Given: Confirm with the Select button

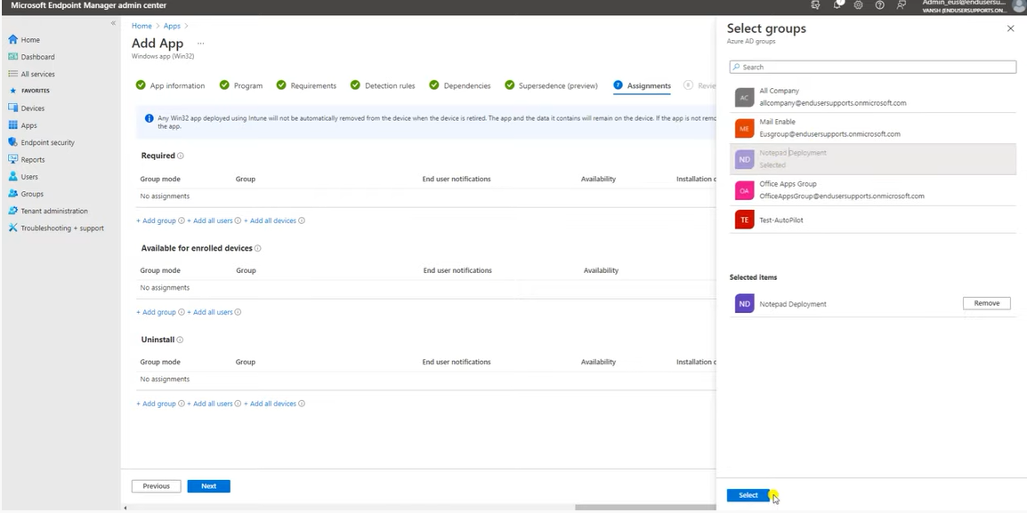Looking at the screenshot, I should coord(748,495).
